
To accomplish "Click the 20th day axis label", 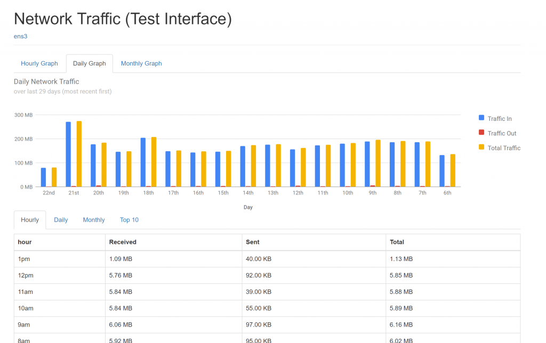I will click(x=99, y=193).
